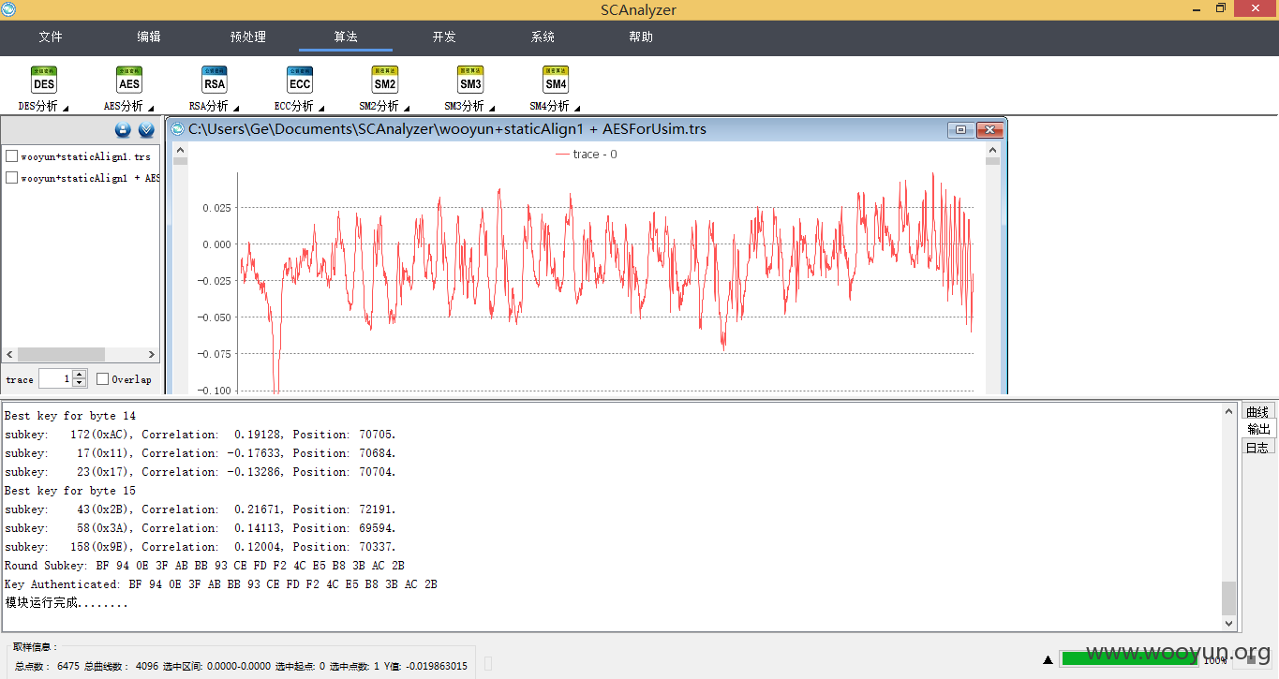The height and width of the screenshot is (679, 1279).
Task: Expand the SM2分析 dropdown arrow
Action: point(407,108)
